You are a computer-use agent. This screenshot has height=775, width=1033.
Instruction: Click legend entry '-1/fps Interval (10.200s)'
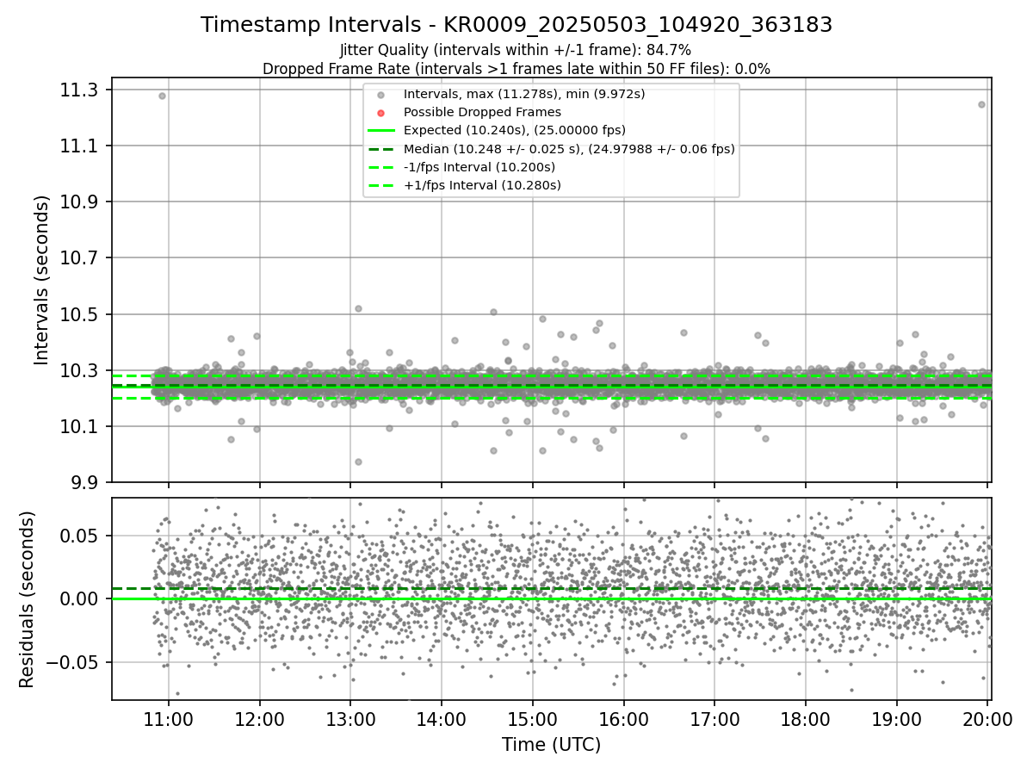pyautogui.click(x=479, y=167)
